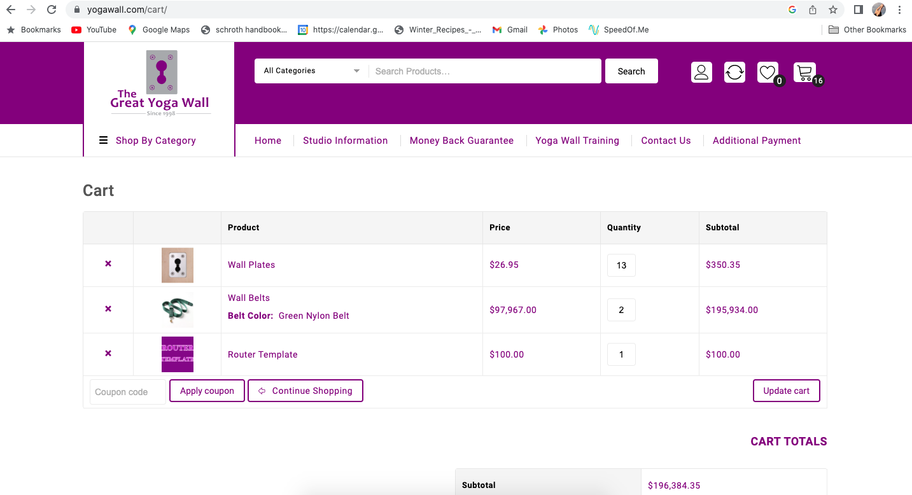The image size is (912, 495).
Task: Select the Money Back Guarantee menu item
Action: point(461,140)
